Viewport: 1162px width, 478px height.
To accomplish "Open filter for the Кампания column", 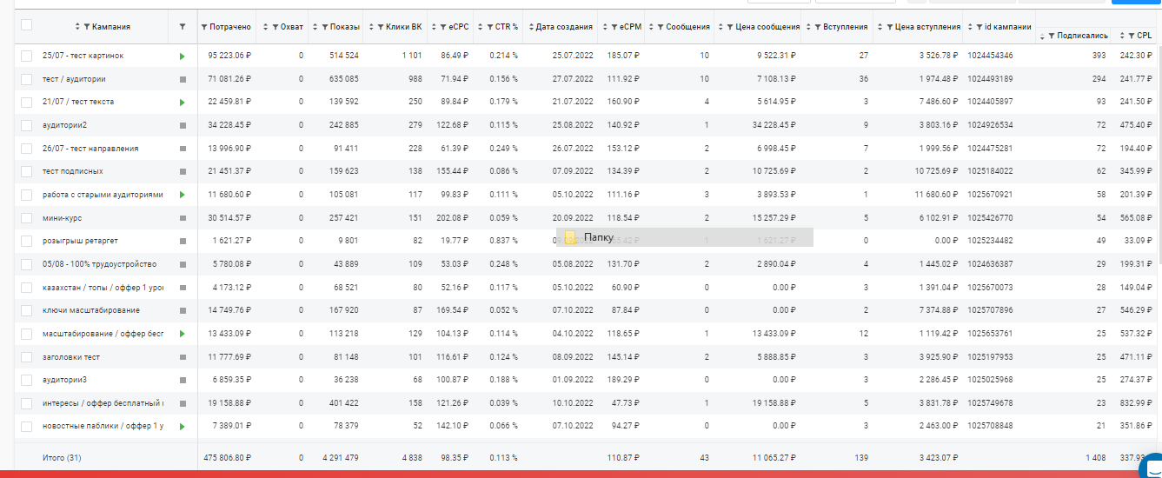I will click(x=87, y=27).
